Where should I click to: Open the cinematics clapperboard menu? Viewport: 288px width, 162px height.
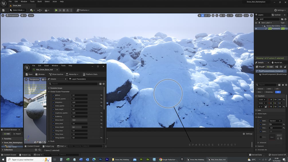coord(47,10)
